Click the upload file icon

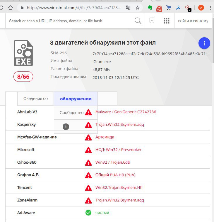(x=152, y=21)
